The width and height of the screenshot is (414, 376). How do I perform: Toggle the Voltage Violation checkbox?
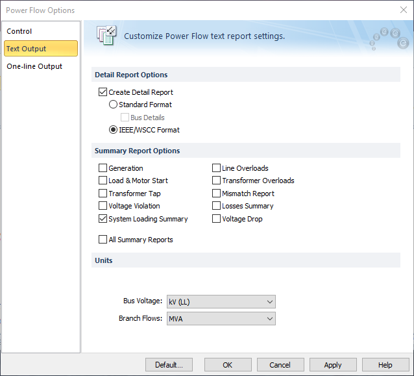(x=103, y=206)
